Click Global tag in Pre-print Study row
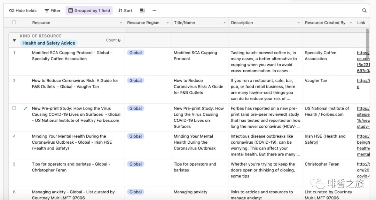The image size is (376, 200). [x=135, y=108]
